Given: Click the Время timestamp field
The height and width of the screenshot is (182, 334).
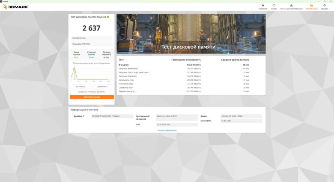Looking at the screenshot, I should pyautogui.click(x=241, y=116).
